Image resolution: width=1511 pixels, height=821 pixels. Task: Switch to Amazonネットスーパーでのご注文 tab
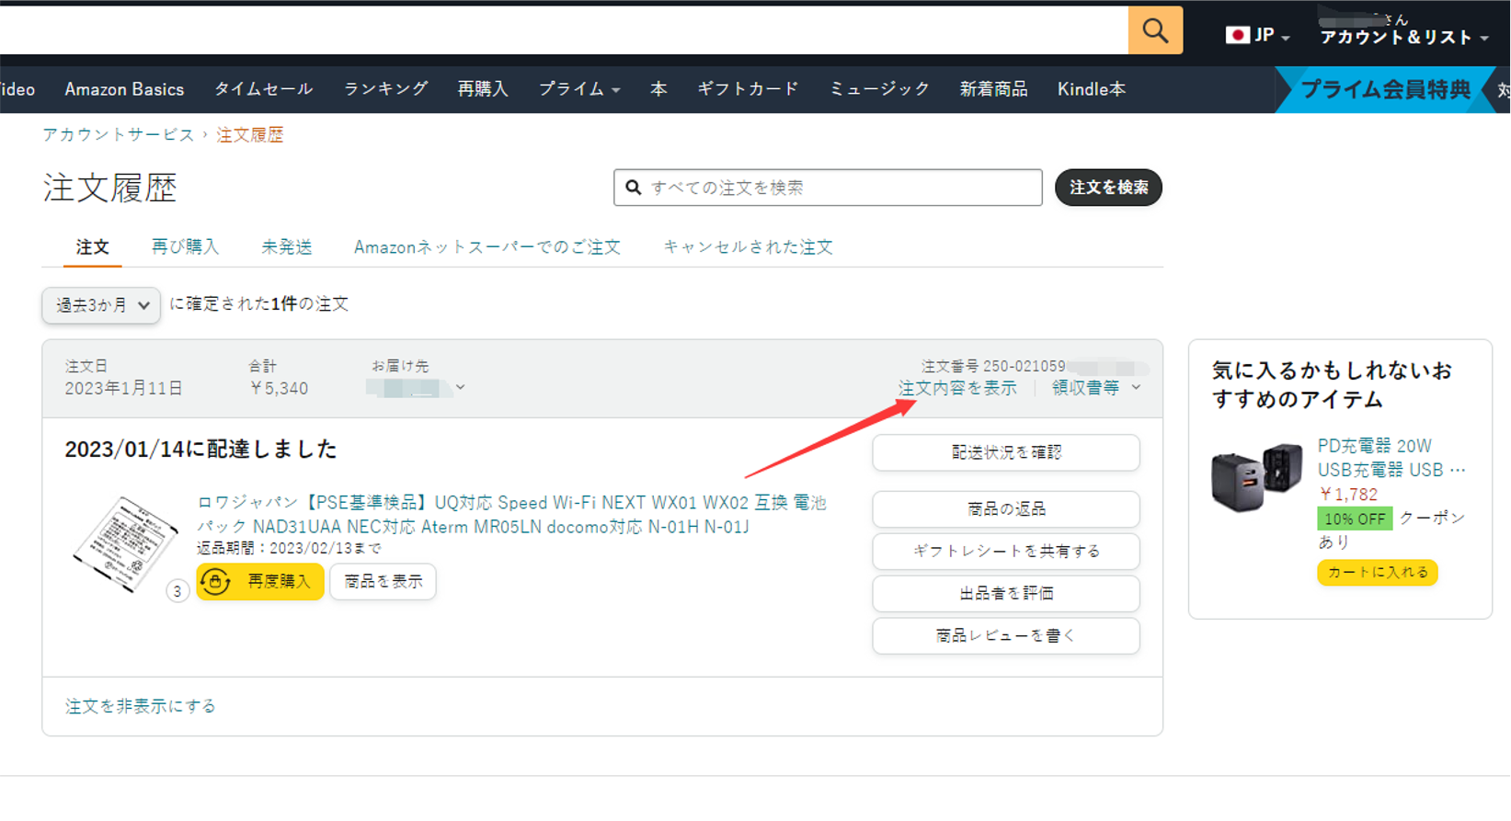487,247
